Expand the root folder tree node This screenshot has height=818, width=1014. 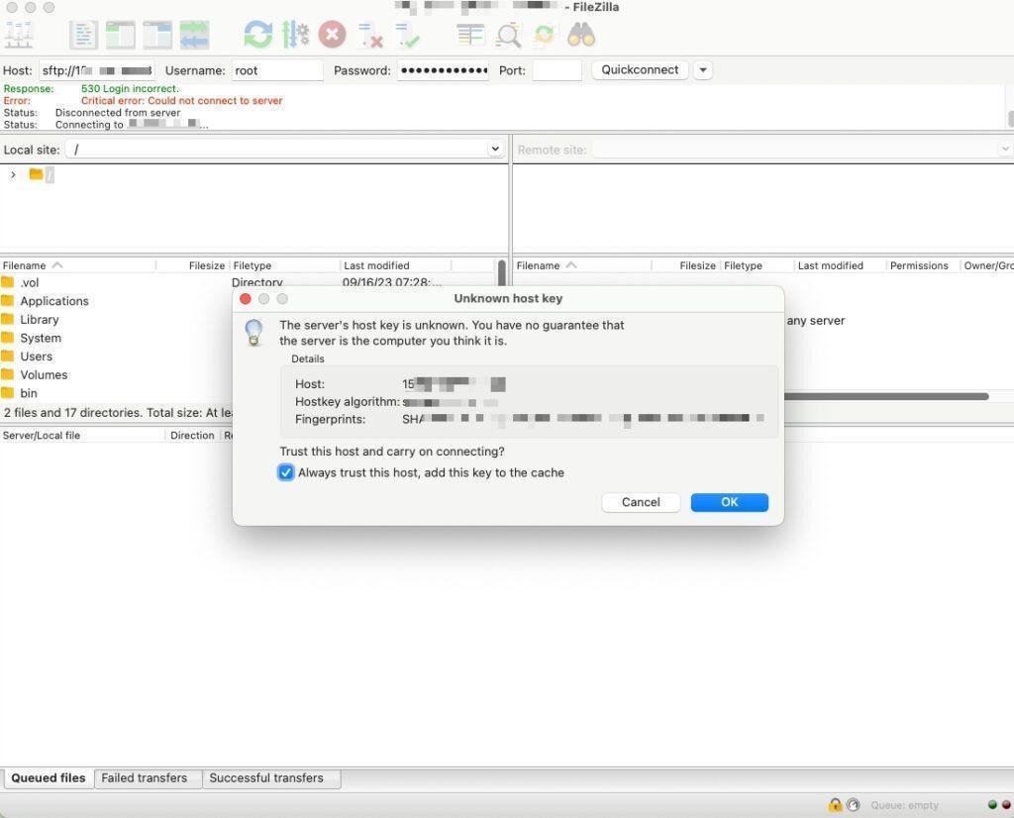click(x=13, y=174)
